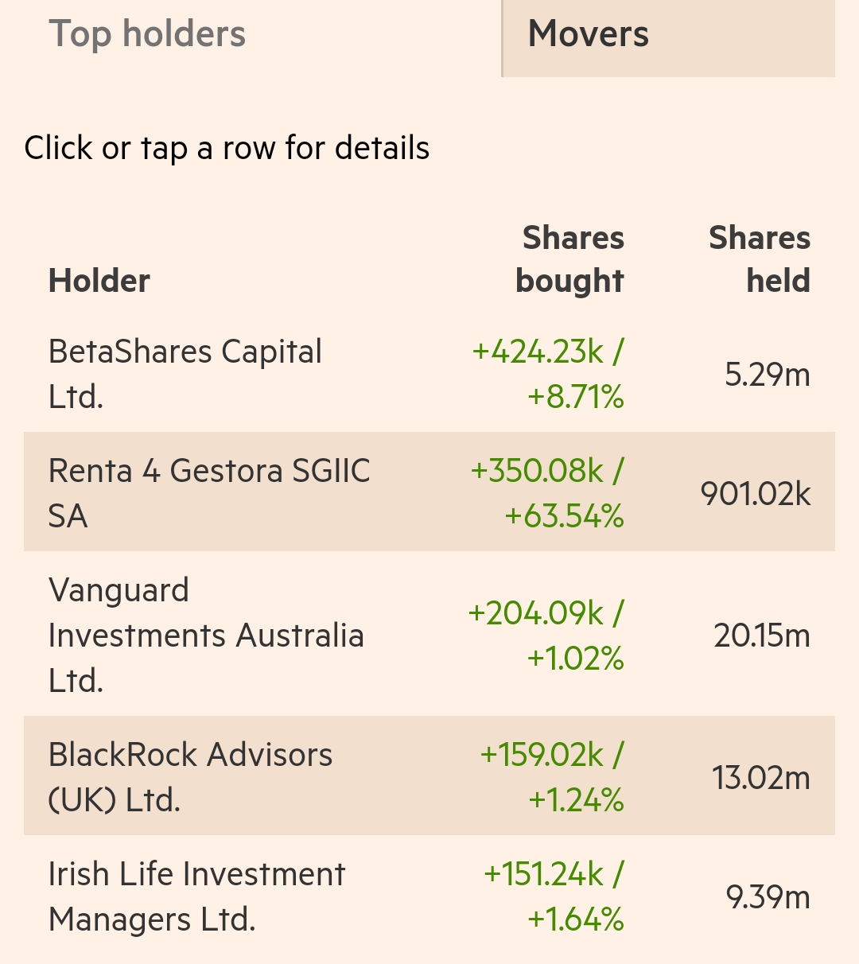Tap the 901.02k shares held value
Screen dimensions: 859x964
755,494
